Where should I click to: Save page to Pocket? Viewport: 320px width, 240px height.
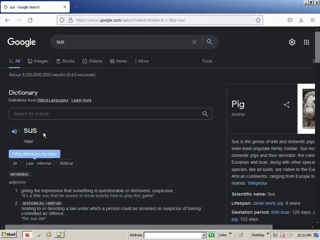[x=290, y=20]
